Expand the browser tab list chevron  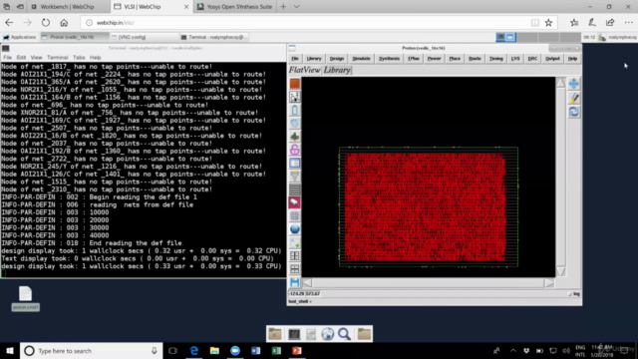[297, 7]
